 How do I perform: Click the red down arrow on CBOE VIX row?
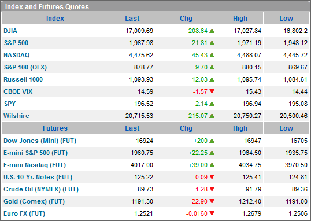(212, 91)
